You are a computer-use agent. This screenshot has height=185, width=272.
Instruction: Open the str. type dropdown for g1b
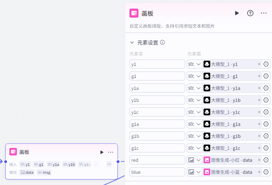tap(195, 136)
